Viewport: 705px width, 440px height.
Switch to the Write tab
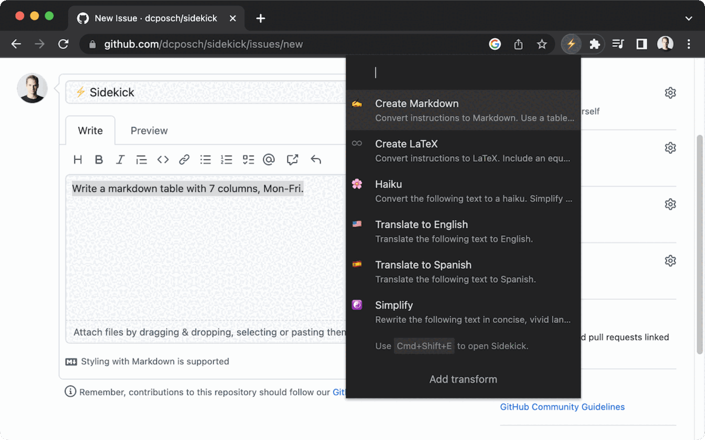pos(90,130)
